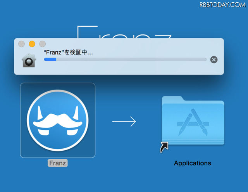Click the yellow minimize button
248x192 pixels.
32,44
